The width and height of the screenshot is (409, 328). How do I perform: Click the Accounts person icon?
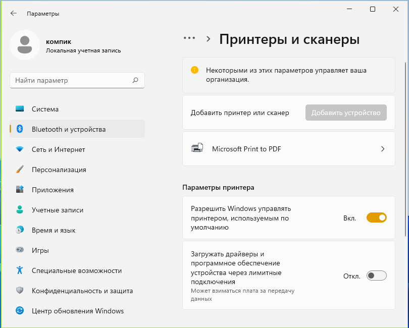[20, 209]
